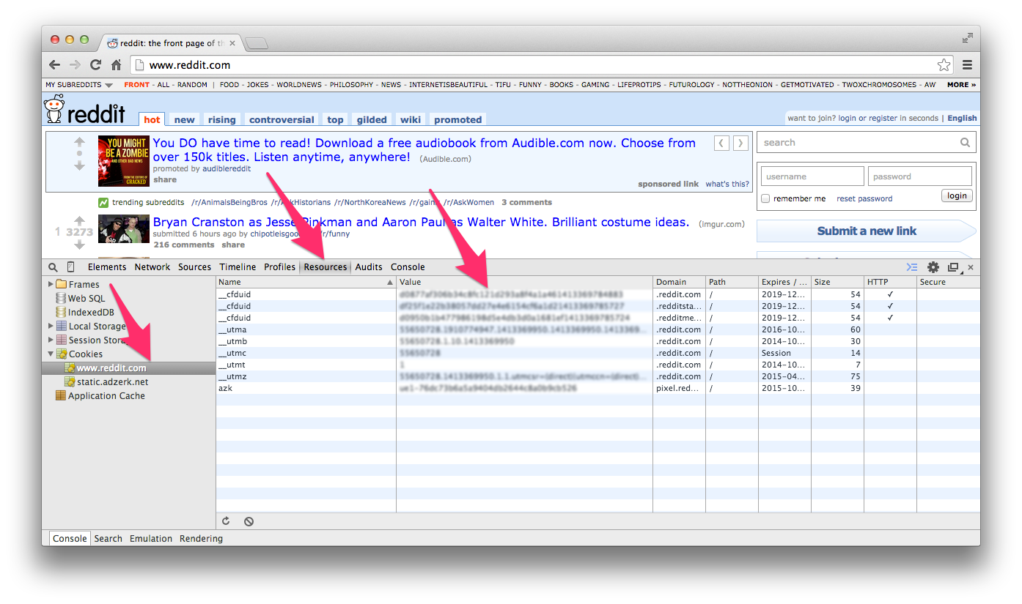The height and width of the screenshot is (604, 1022).
Task: Select the __utma cookie row
Action: point(598,329)
